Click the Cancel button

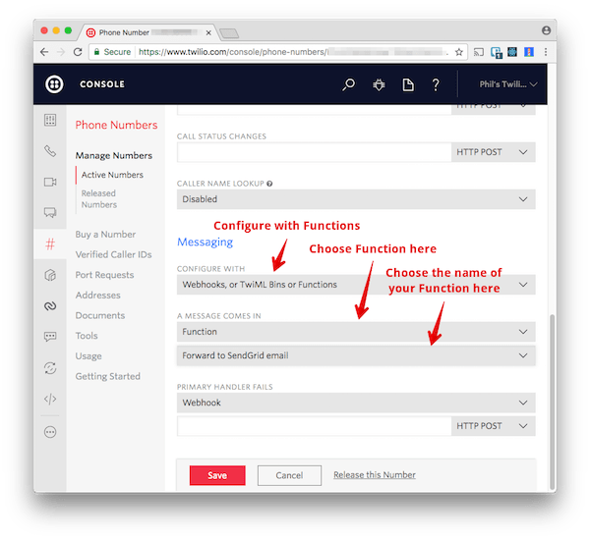289,475
